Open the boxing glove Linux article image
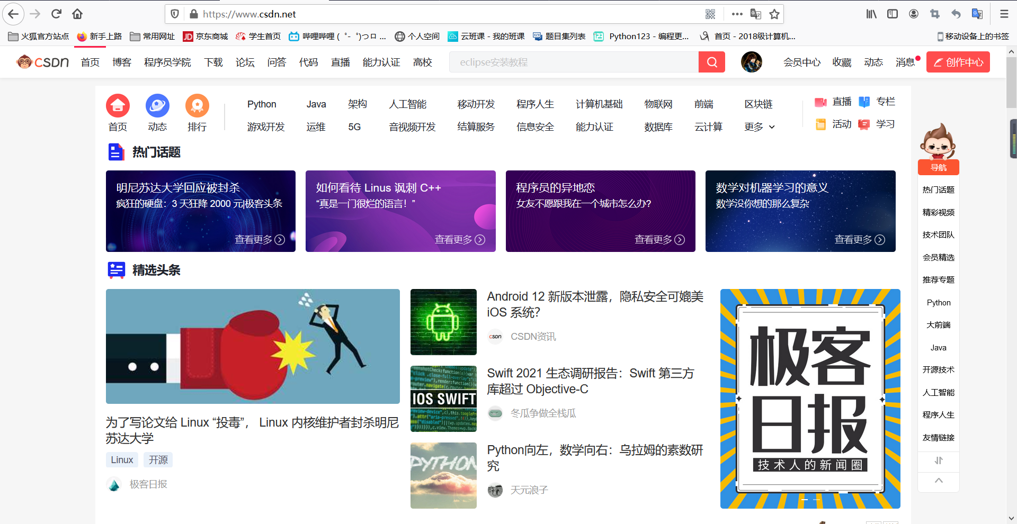 pos(253,346)
